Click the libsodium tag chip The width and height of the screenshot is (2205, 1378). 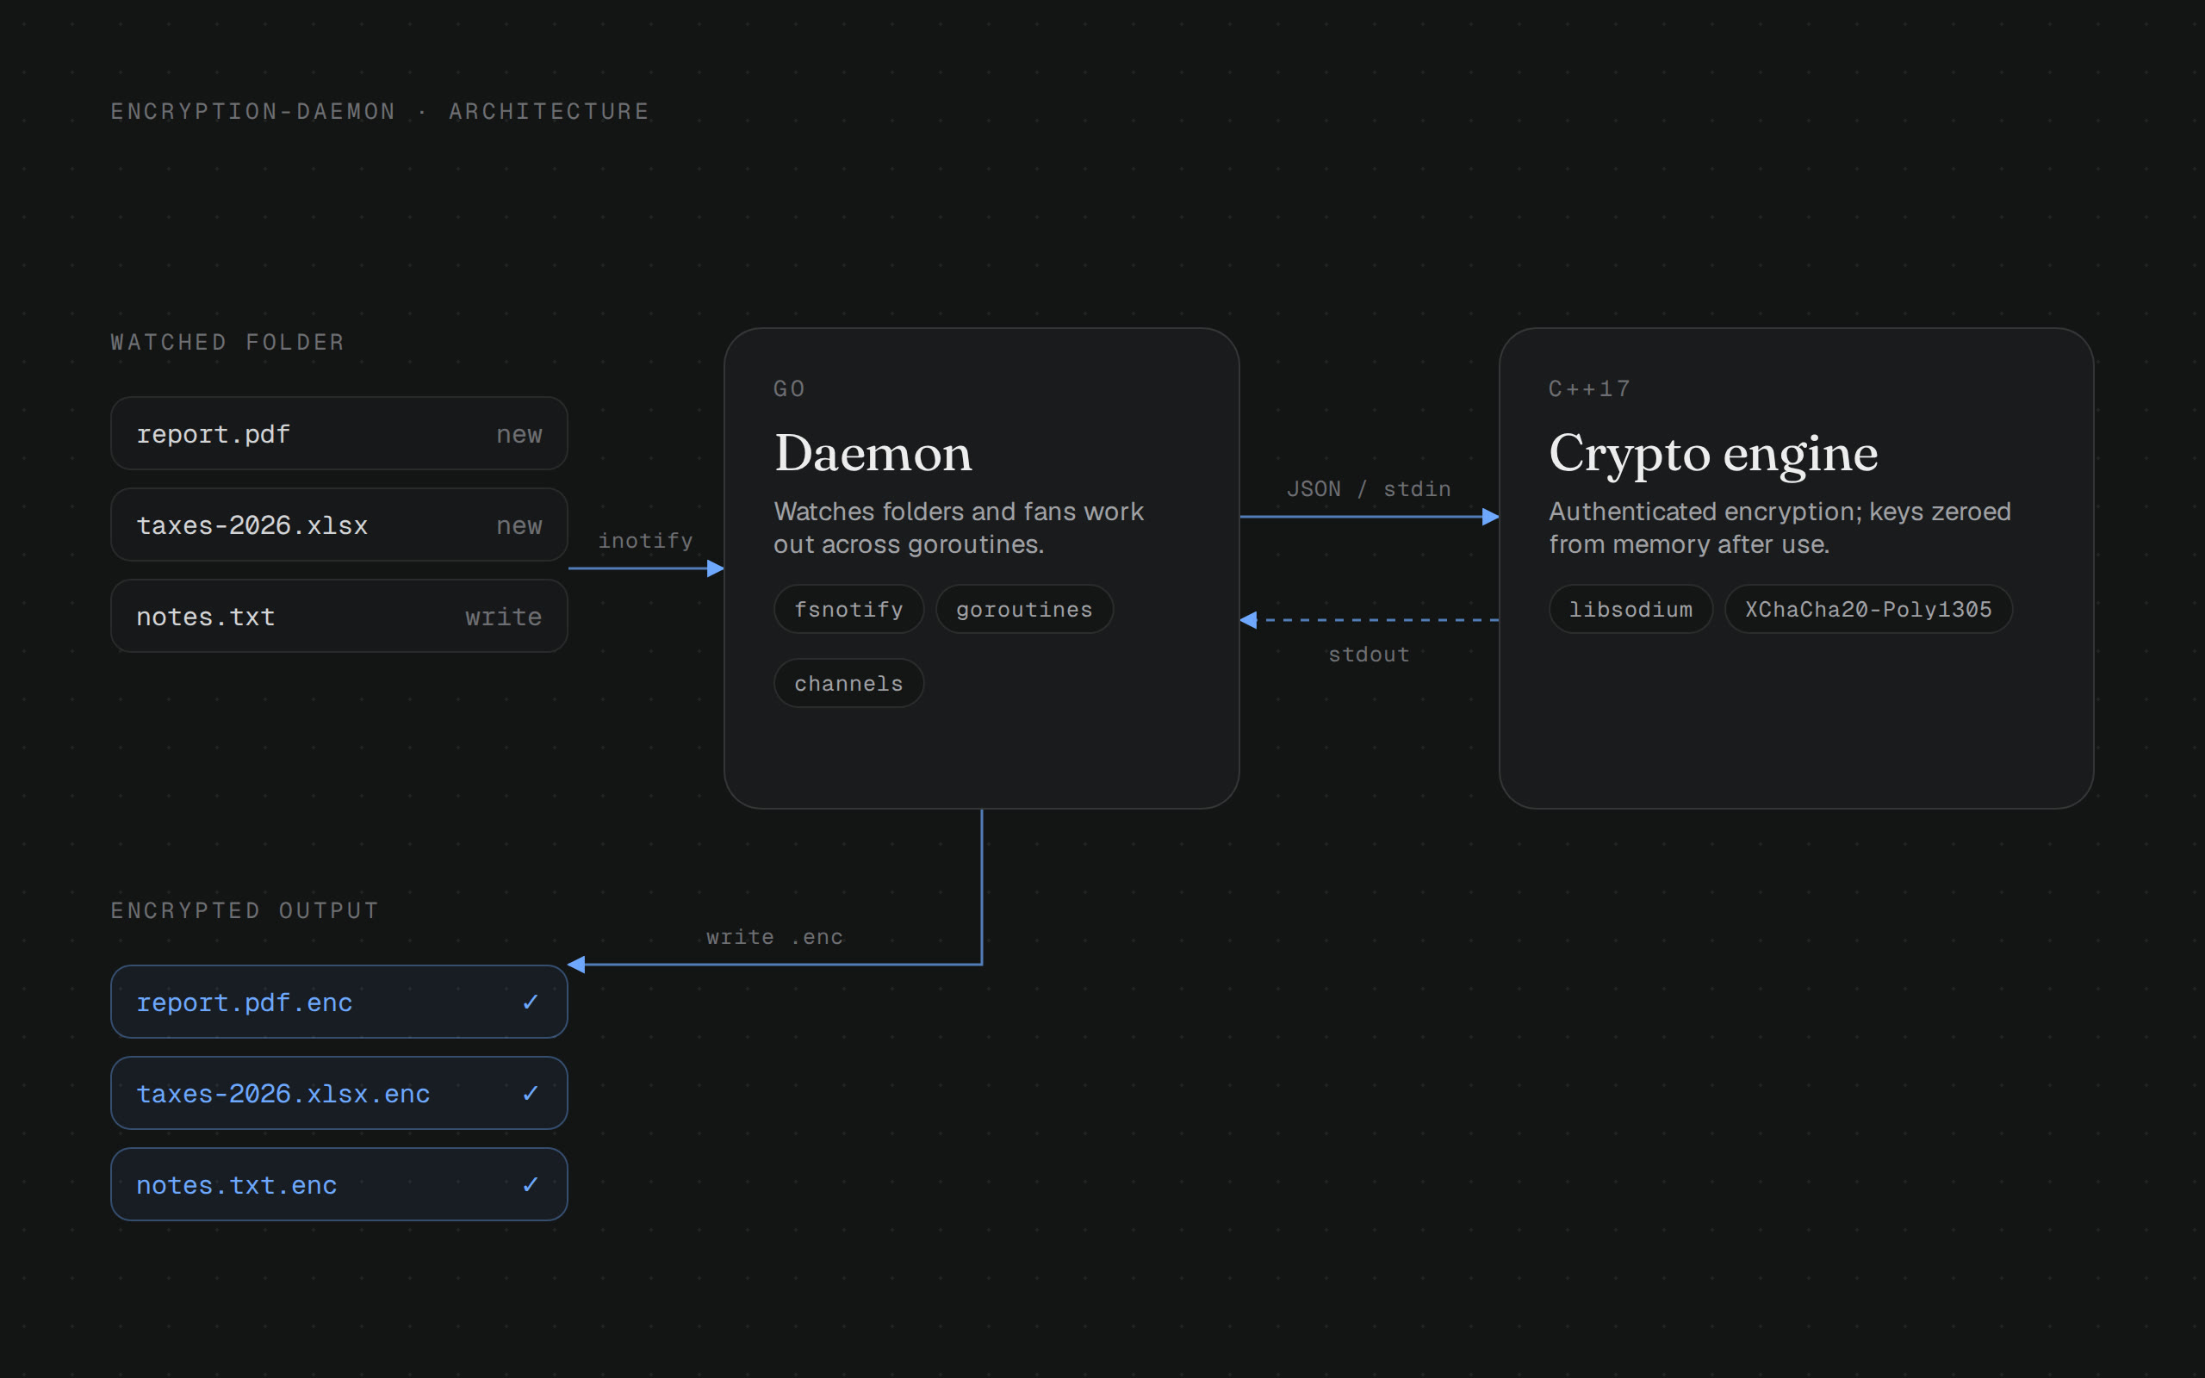[1630, 609]
